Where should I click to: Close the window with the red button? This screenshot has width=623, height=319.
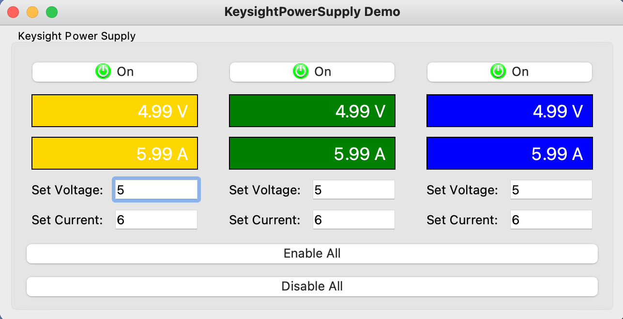[13, 12]
